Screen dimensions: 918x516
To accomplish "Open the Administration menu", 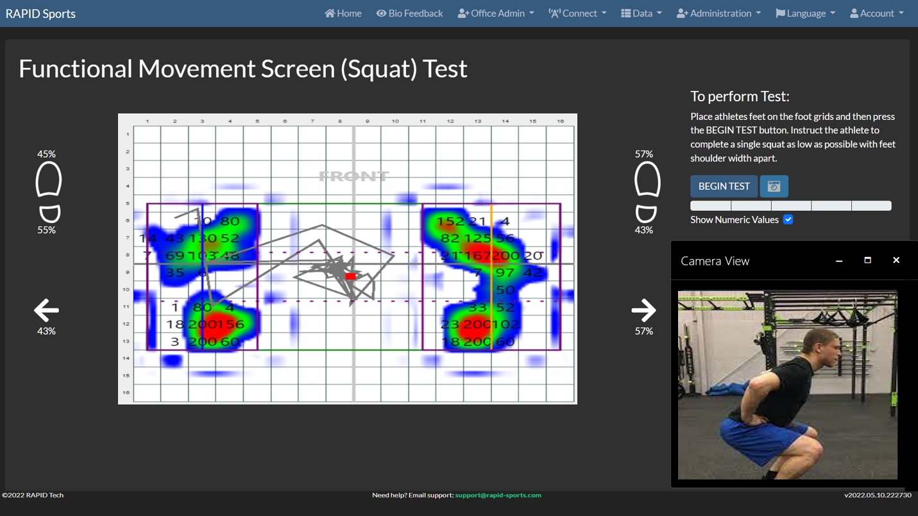I will 718,13.
